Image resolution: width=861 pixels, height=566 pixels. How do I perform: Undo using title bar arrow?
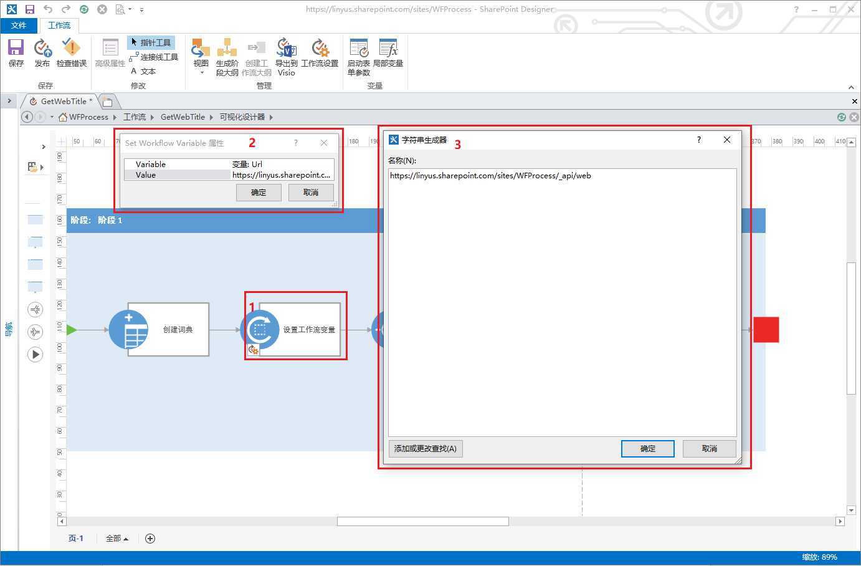(48, 9)
